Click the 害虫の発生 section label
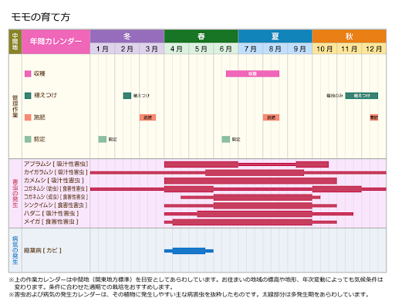The height and width of the screenshot is (305, 395). coord(15,193)
